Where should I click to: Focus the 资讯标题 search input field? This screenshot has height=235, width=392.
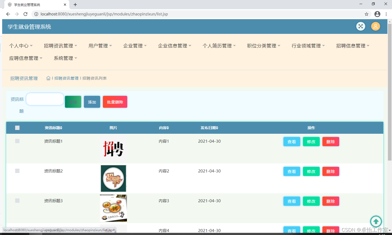click(x=45, y=99)
